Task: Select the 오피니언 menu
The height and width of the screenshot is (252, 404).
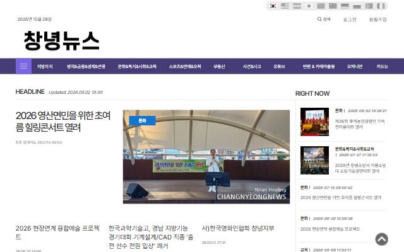Action: (355, 66)
